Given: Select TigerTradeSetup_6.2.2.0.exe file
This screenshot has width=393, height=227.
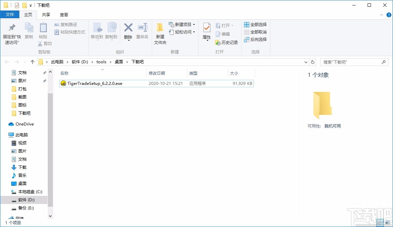Looking at the screenshot, I should coord(157,83).
